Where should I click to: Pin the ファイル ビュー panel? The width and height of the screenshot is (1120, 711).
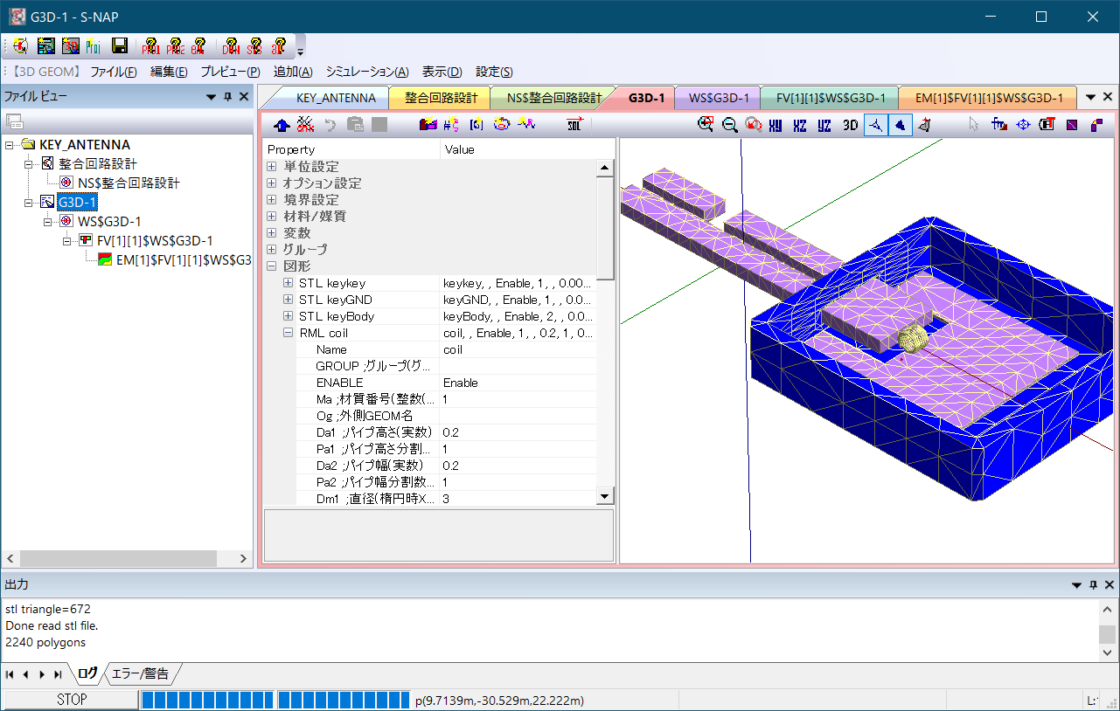point(227,97)
